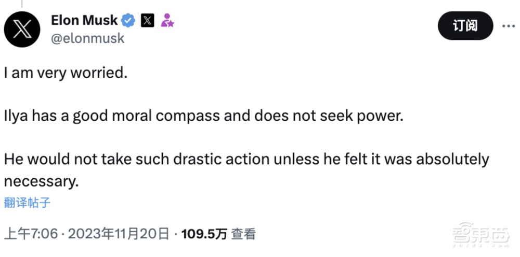This screenshot has width=520, height=257.
Task: Click the 上午7:06 post time
Action: point(30,234)
